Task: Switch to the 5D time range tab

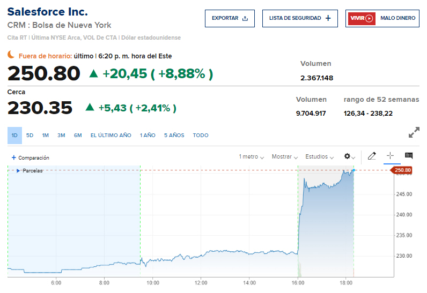Action: point(30,136)
